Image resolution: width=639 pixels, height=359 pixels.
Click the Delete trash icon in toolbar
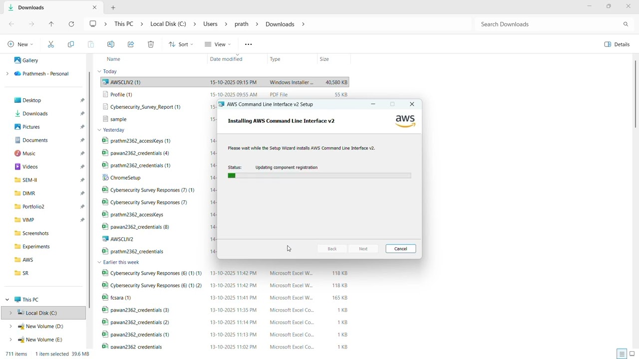[151, 44]
